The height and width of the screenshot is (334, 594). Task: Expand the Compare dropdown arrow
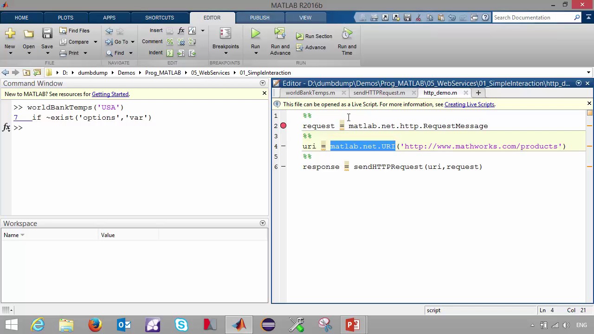click(96, 42)
